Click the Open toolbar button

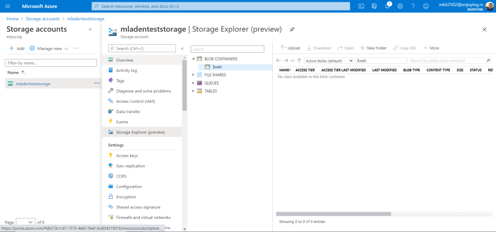pos(346,48)
